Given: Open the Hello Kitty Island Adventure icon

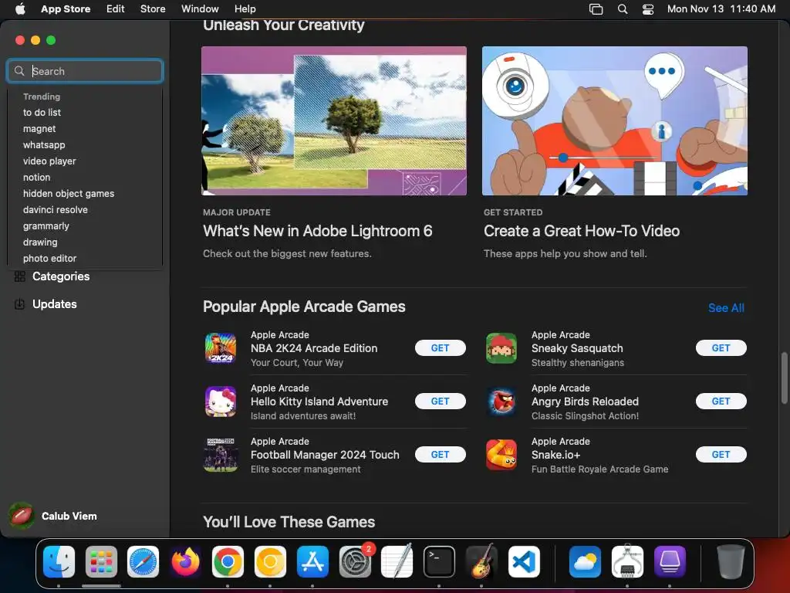Looking at the screenshot, I should [220, 402].
